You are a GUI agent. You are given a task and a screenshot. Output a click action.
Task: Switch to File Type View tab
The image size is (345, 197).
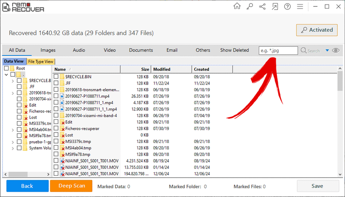click(41, 62)
